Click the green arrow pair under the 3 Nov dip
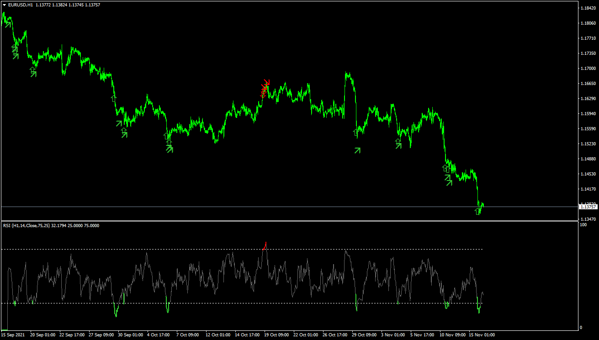This screenshot has height=340, width=599. click(x=398, y=143)
